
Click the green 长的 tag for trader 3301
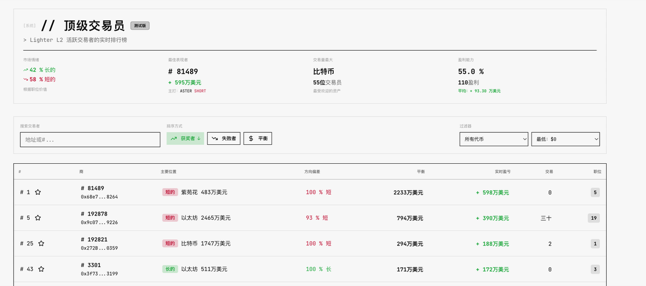pos(170,269)
